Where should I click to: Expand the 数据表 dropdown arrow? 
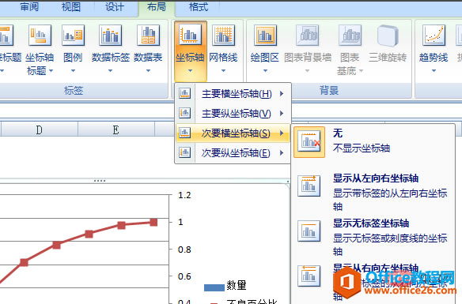point(148,70)
